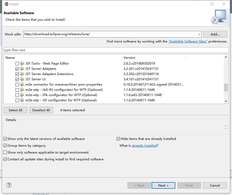Proceed with Next > button
Image resolution: width=232 pixels, height=195 pixels.
tap(163, 185)
